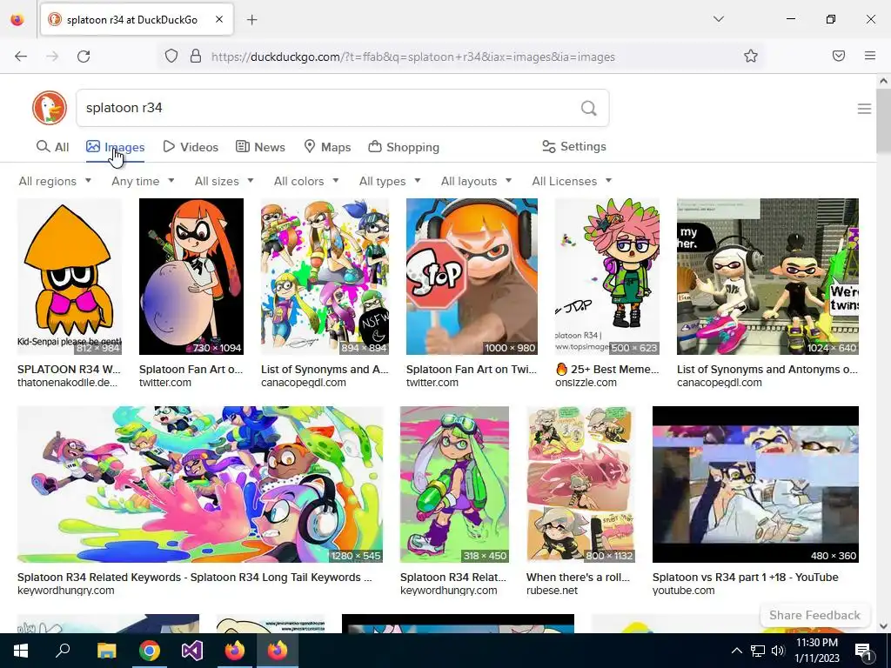Submit the search with the magnifier icon
The height and width of the screenshot is (668, 891).
click(x=589, y=108)
